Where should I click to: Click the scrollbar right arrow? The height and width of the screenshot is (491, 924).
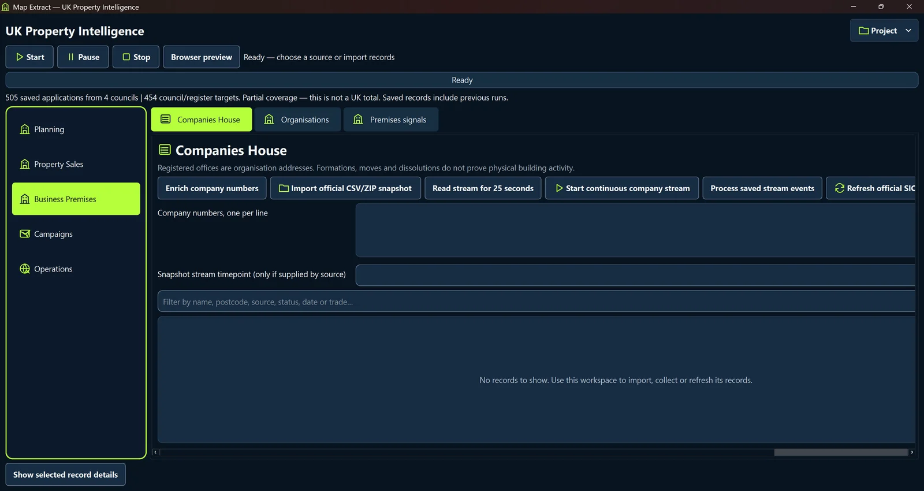pos(912,452)
